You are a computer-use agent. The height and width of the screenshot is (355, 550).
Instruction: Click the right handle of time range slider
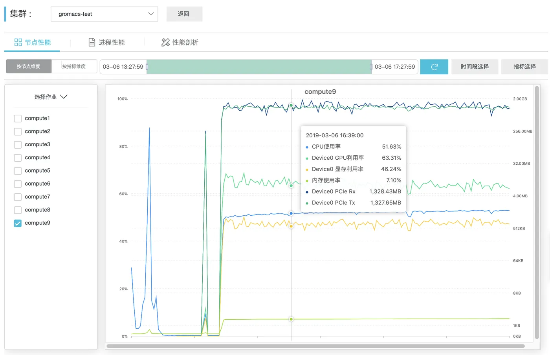[371, 67]
